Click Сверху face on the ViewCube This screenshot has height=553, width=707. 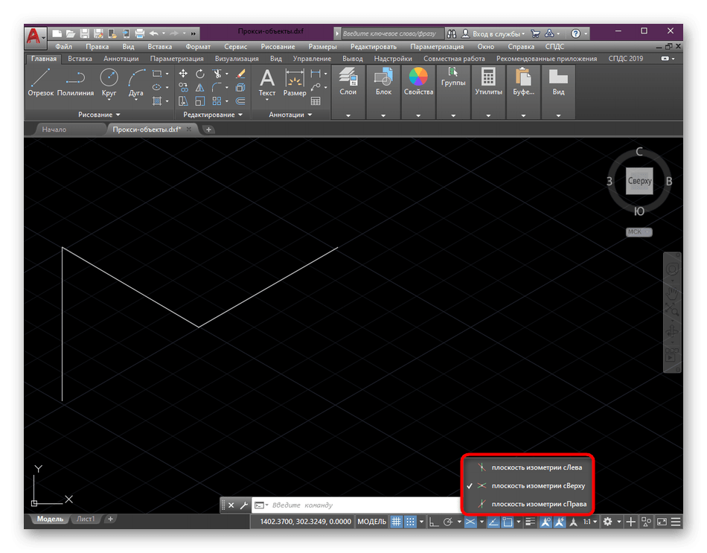point(639,181)
